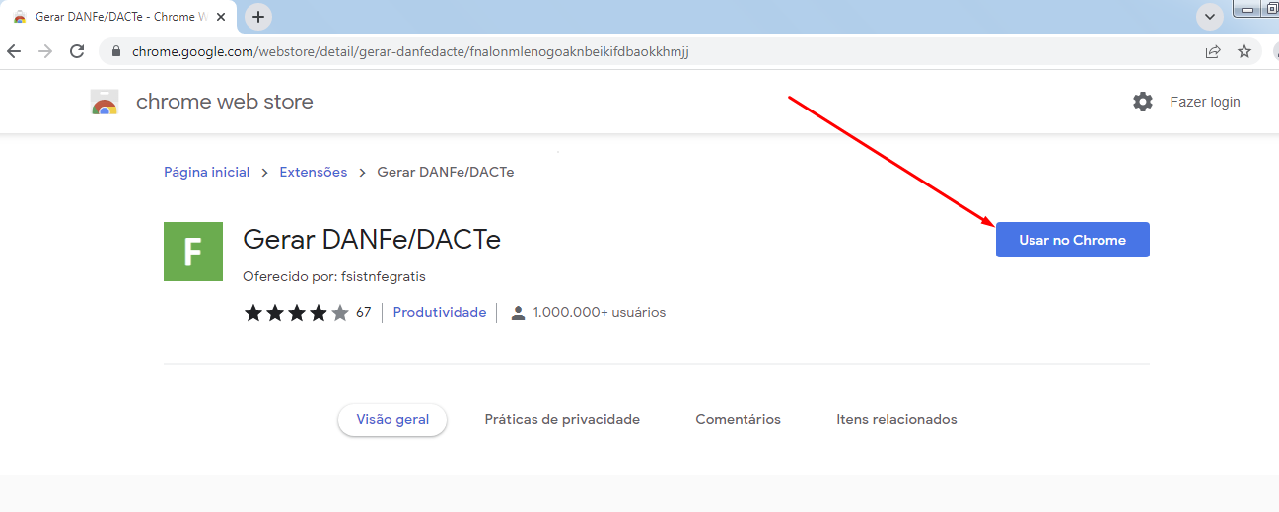Image resolution: width=1279 pixels, height=512 pixels.
Task: Go to Página inicial breadcrumb
Action: coord(207,172)
